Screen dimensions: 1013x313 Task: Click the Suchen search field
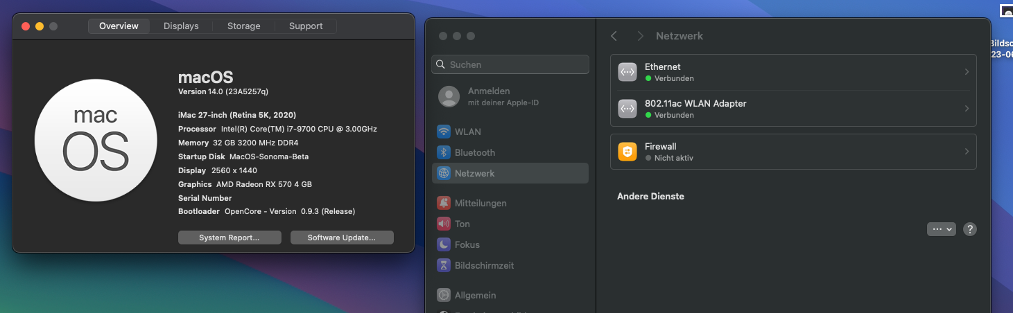[x=510, y=64]
